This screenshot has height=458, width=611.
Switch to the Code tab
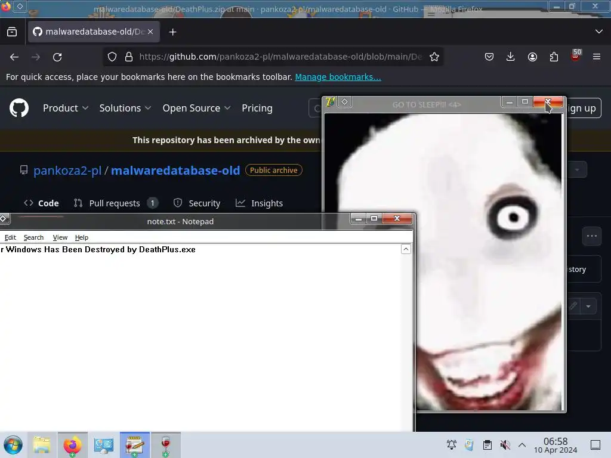(41, 203)
